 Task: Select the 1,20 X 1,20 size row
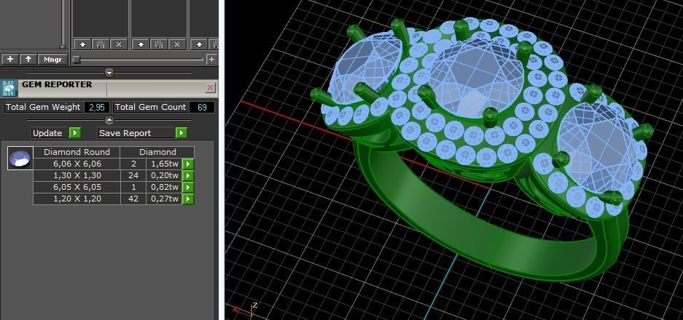(x=77, y=199)
